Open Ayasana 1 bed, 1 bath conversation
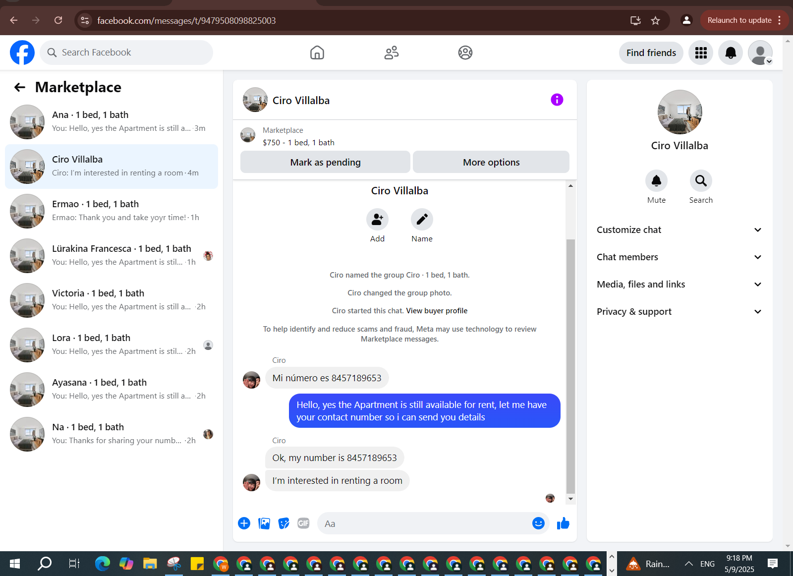The width and height of the screenshot is (793, 576). point(112,390)
